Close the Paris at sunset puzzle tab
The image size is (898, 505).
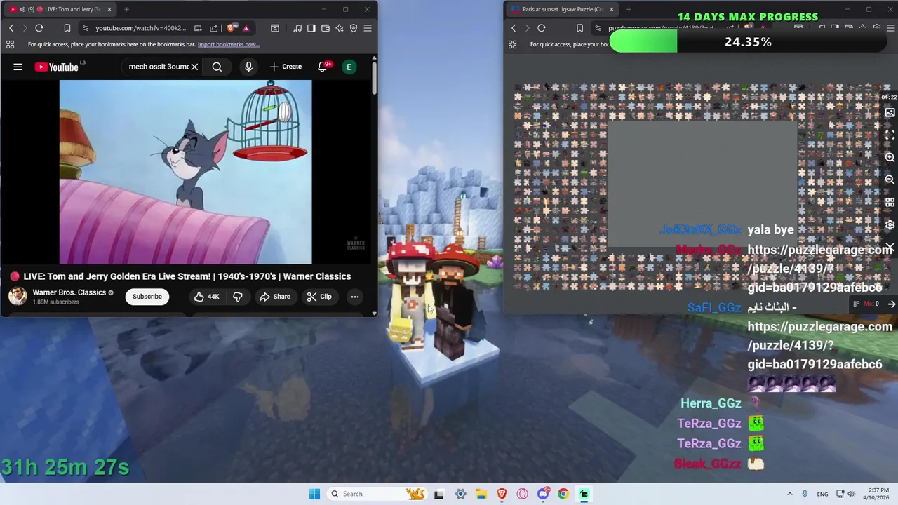tap(611, 9)
